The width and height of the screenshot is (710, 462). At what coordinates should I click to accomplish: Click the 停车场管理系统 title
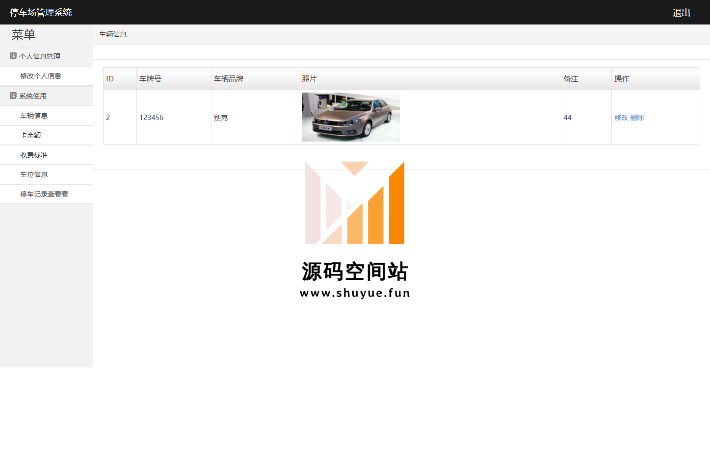coord(41,12)
